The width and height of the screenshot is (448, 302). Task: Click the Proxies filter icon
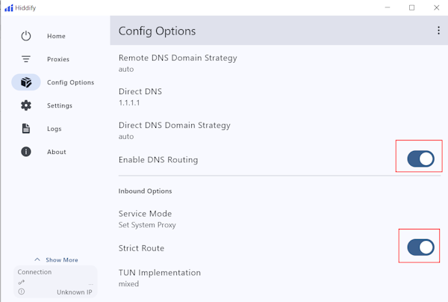(x=26, y=59)
